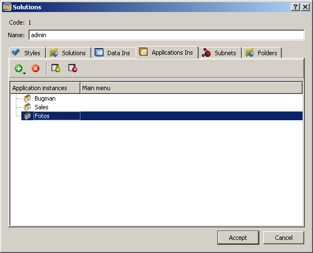The height and width of the screenshot is (253, 313).
Task: Click the Sales application instance icon
Action: [x=27, y=107]
